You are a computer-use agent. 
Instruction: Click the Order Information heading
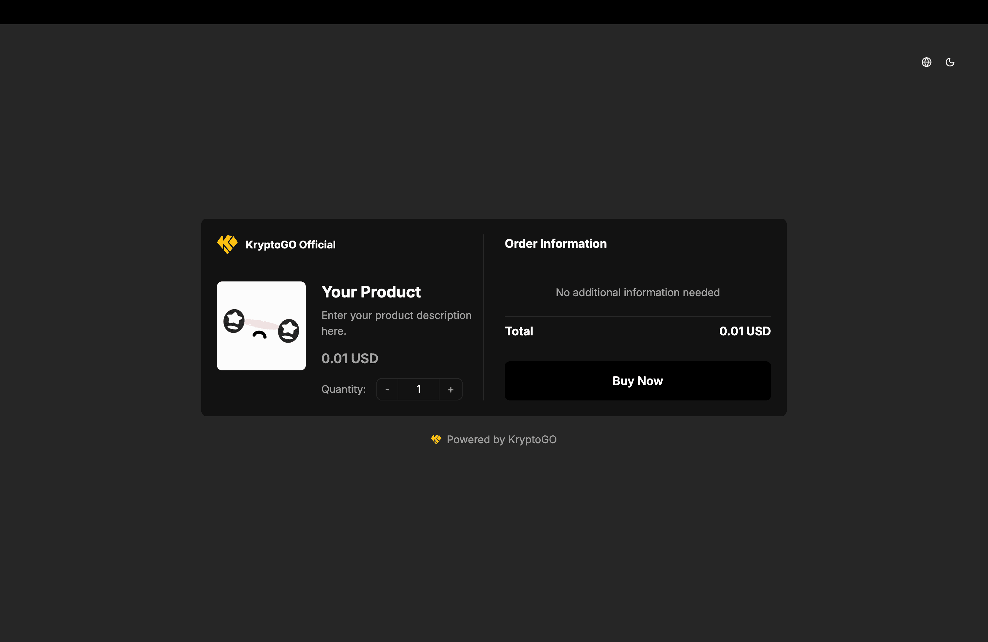[x=555, y=244]
